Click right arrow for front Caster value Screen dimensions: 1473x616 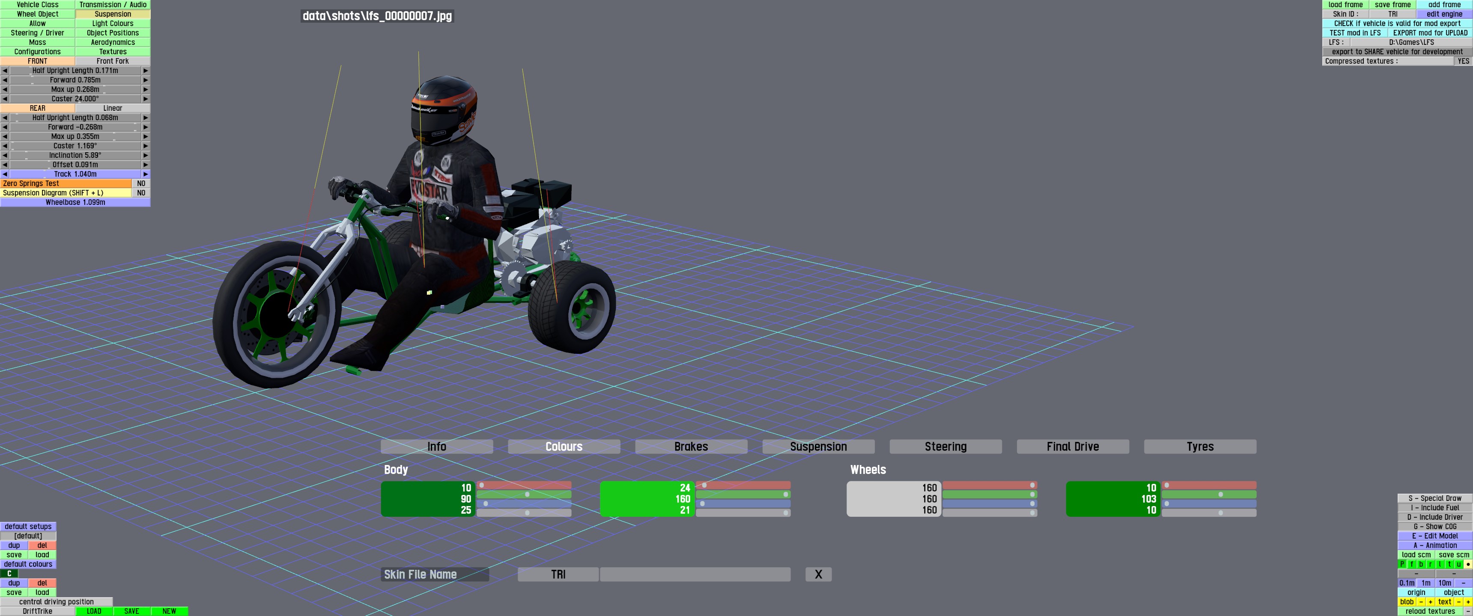click(145, 99)
